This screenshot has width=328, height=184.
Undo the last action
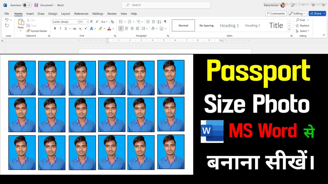coord(7,20)
